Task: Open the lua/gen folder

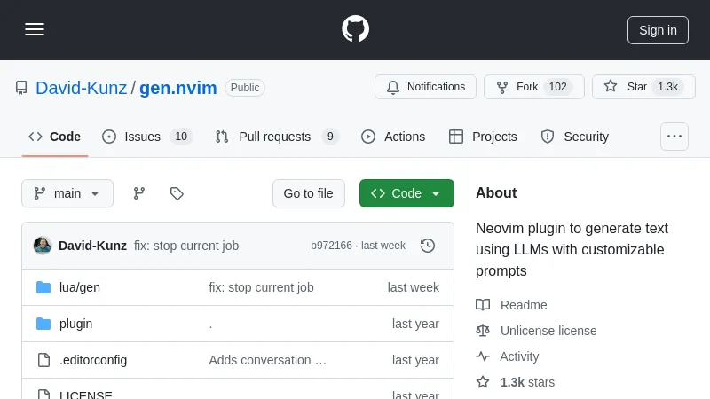Action: tap(79, 287)
